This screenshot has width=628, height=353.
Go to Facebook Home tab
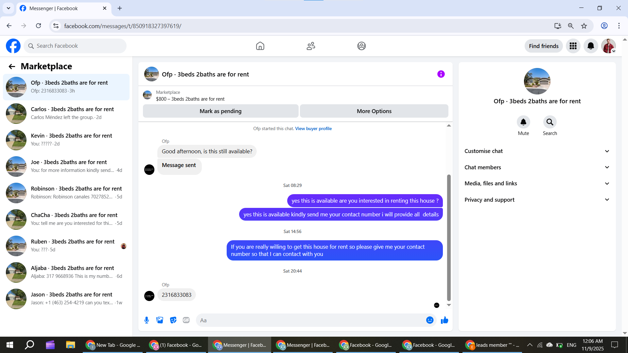tap(260, 46)
